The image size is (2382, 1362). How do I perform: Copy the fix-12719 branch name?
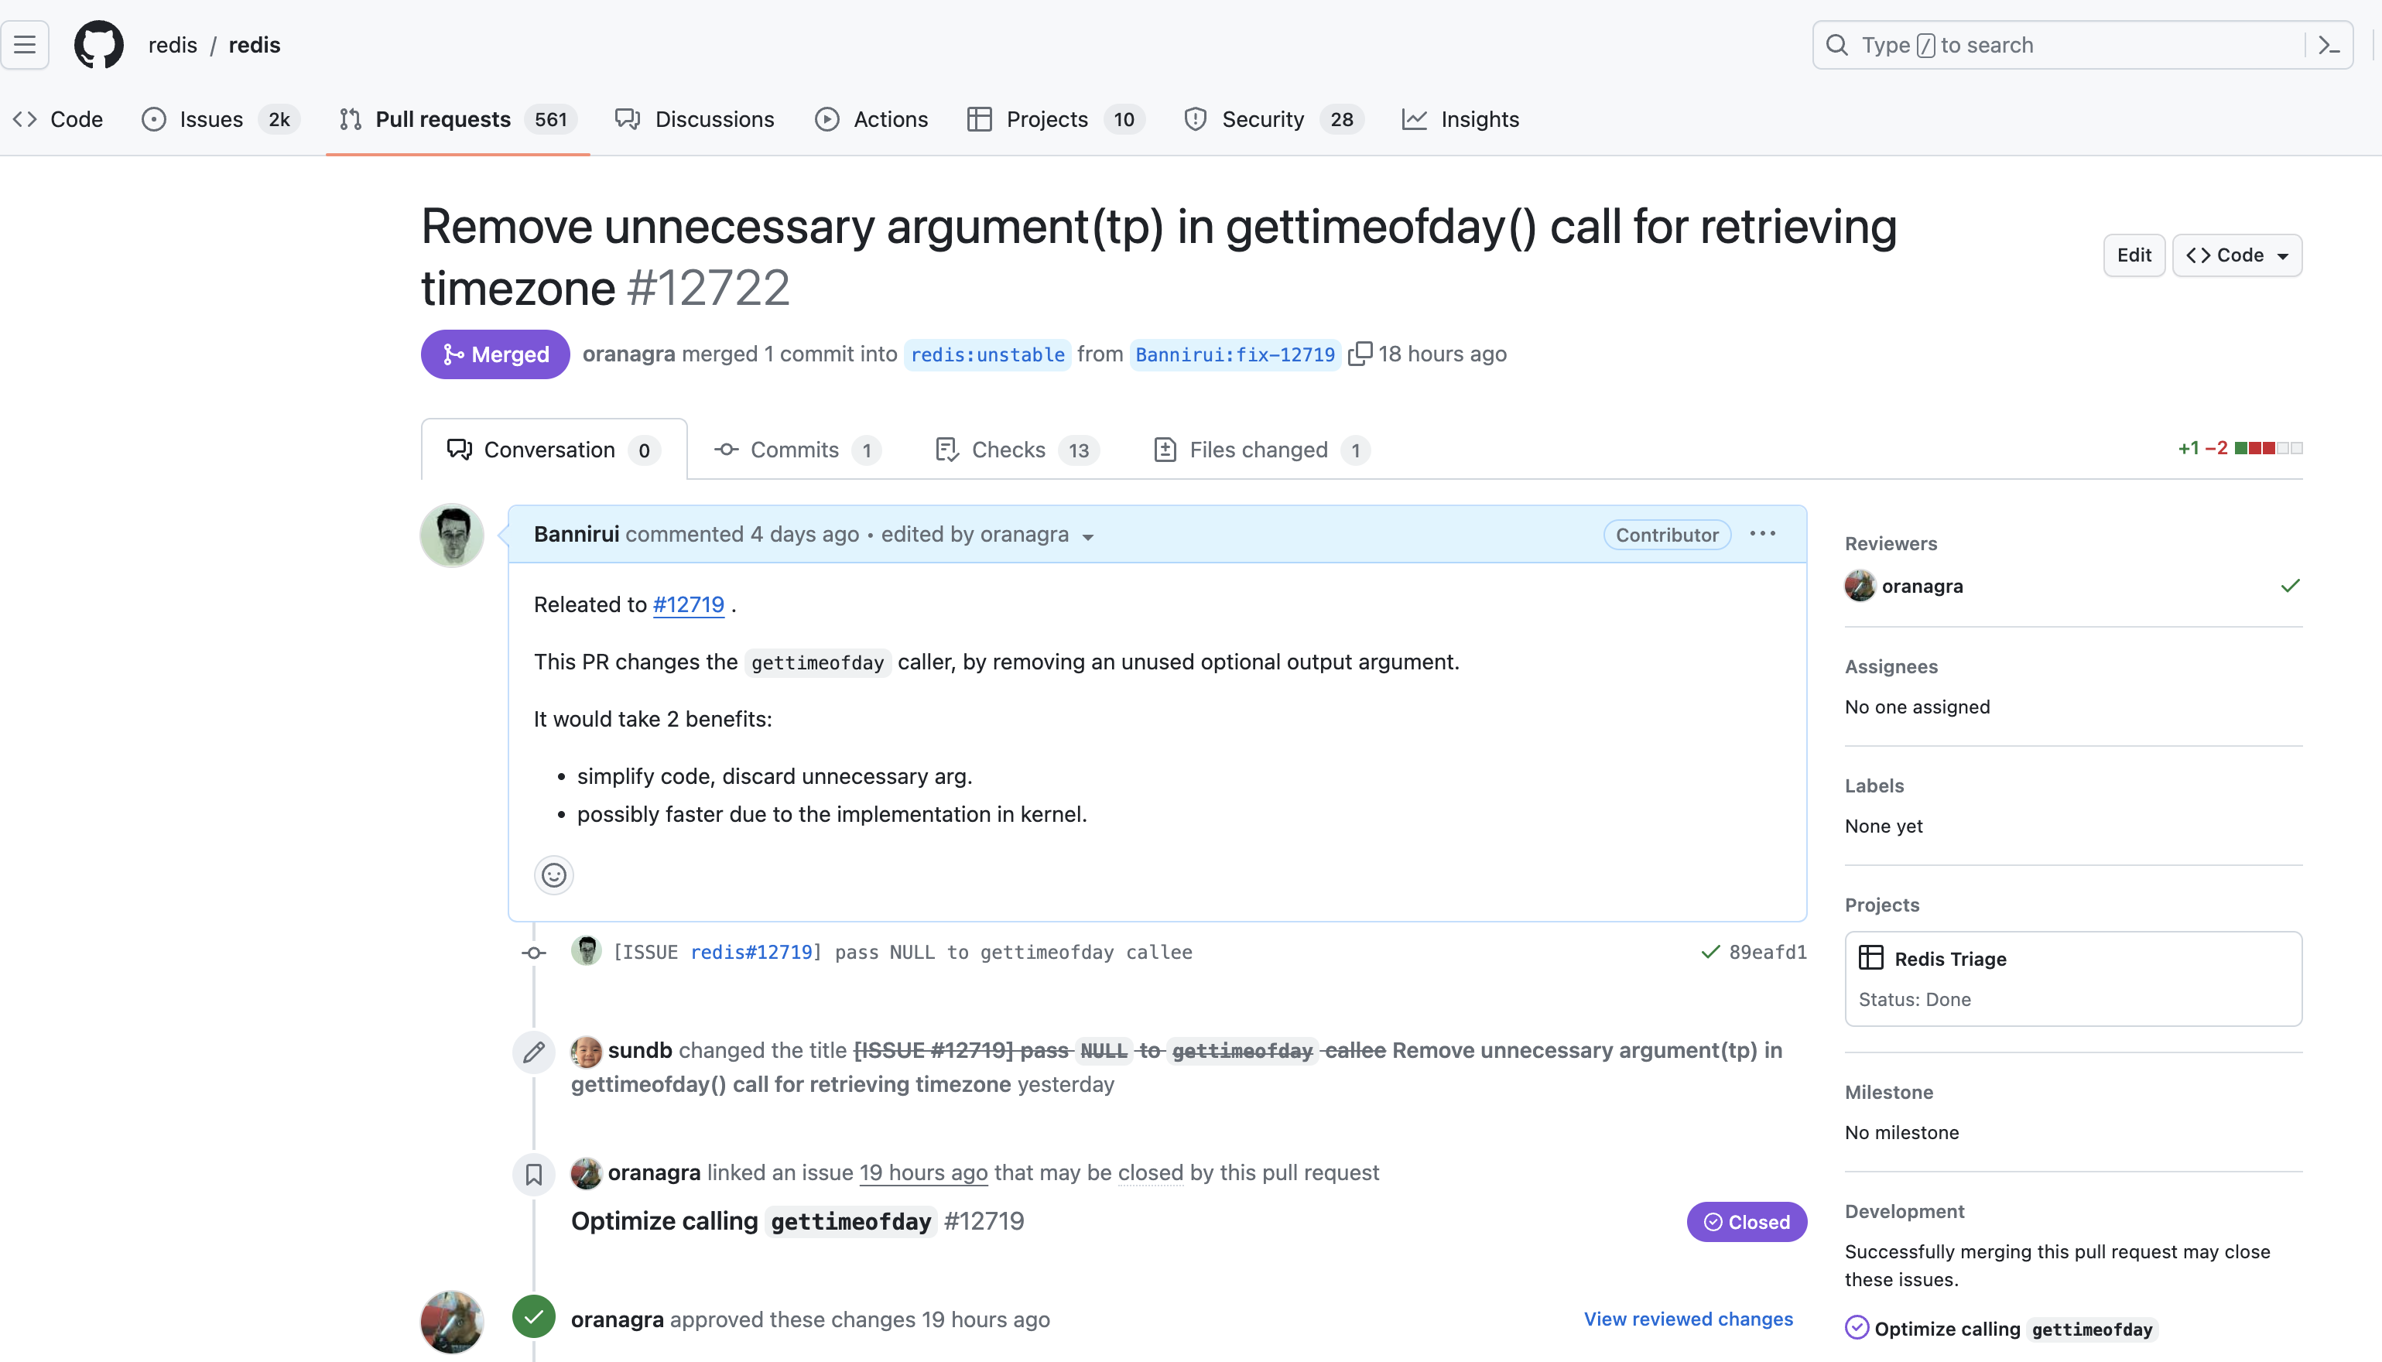pos(1360,354)
